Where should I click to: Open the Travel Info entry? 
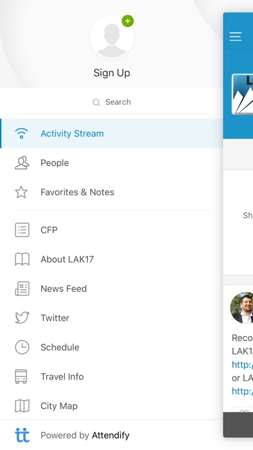(112, 376)
